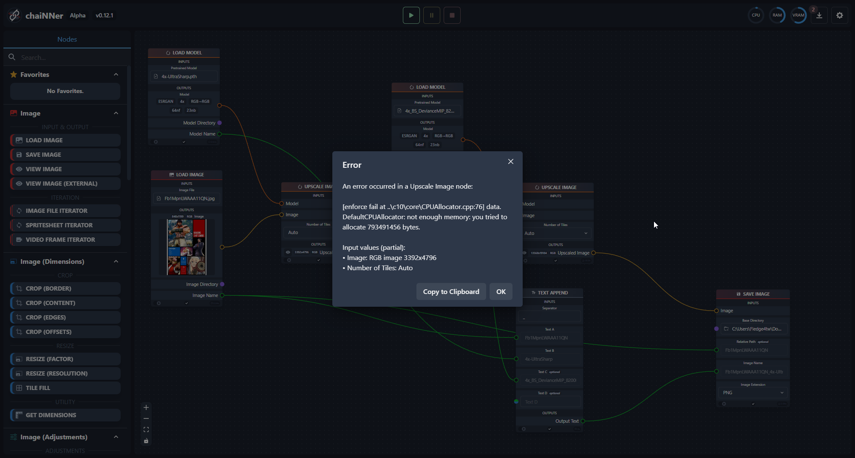
Task: Dismiss the error with the OK button
Action: [x=501, y=291]
